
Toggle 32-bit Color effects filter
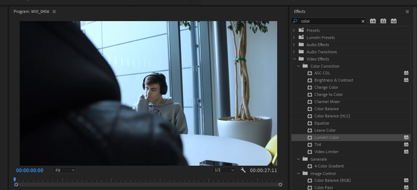383,21
